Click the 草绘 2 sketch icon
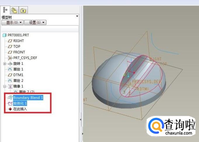 pos(10,81)
